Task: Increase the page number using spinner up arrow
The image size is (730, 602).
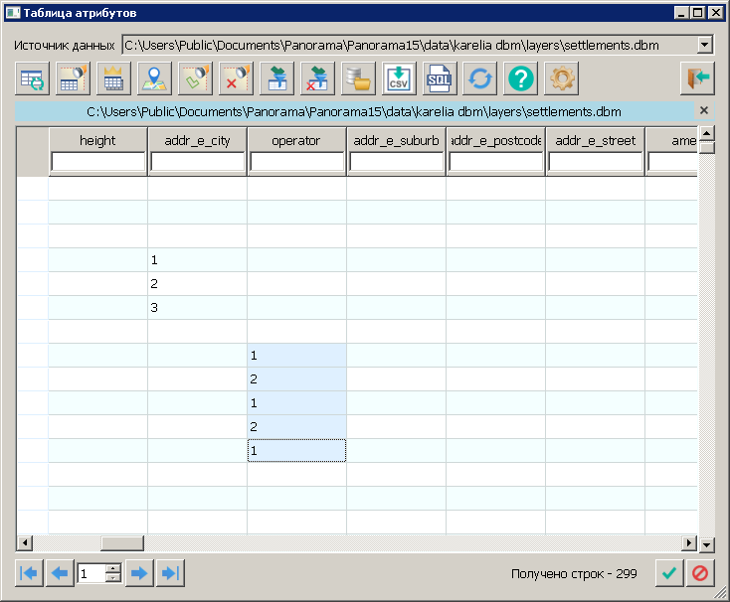Action: 113,568
